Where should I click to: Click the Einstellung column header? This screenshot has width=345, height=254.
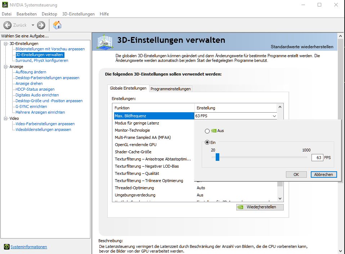pyautogui.click(x=236, y=108)
